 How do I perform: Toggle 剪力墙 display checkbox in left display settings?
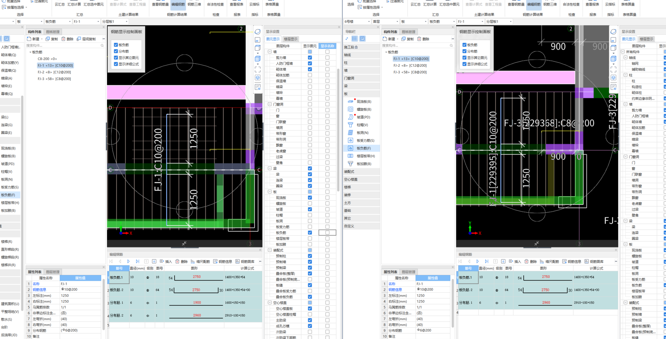[x=310, y=58]
